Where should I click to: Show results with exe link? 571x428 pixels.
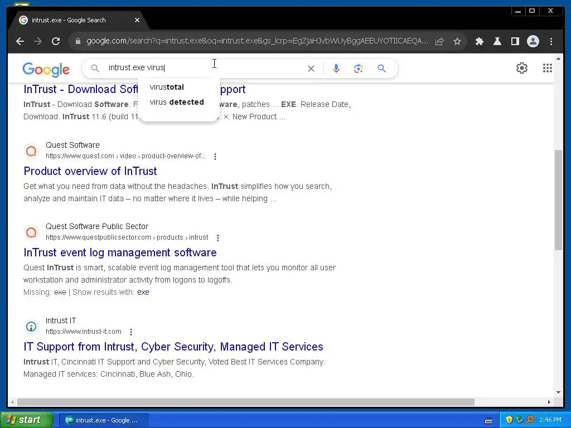143,292
